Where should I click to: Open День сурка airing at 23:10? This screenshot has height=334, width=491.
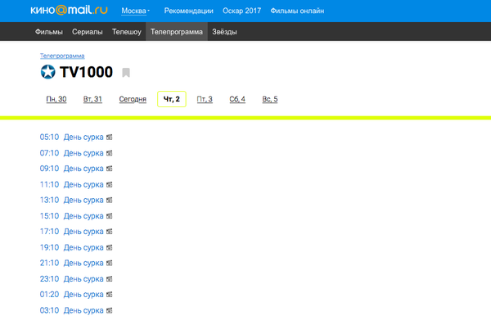[83, 279]
